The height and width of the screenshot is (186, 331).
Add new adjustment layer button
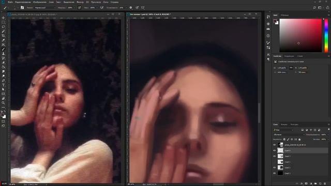pos(311,184)
